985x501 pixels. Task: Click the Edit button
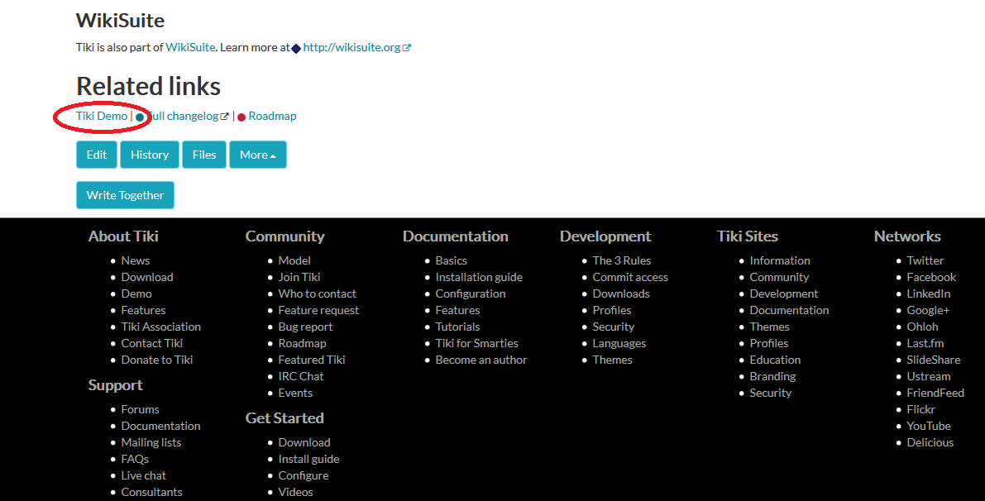click(x=97, y=155)
